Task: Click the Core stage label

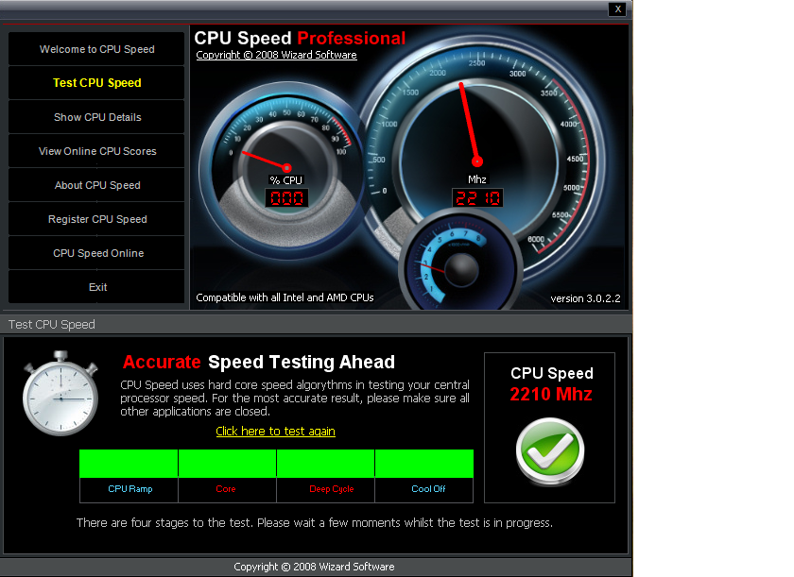Action: (226, 489)
